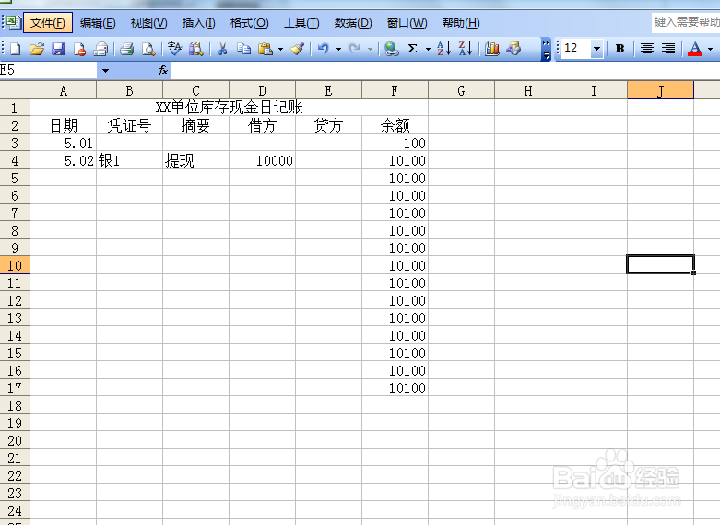Toggle right alignment
Image resolution: width=720 pixels, height=525 pixels.
tap(668, 49)
